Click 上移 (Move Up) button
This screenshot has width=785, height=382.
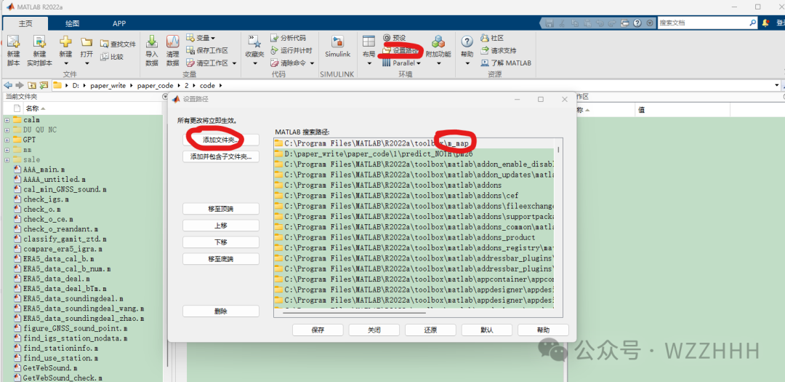221,226
